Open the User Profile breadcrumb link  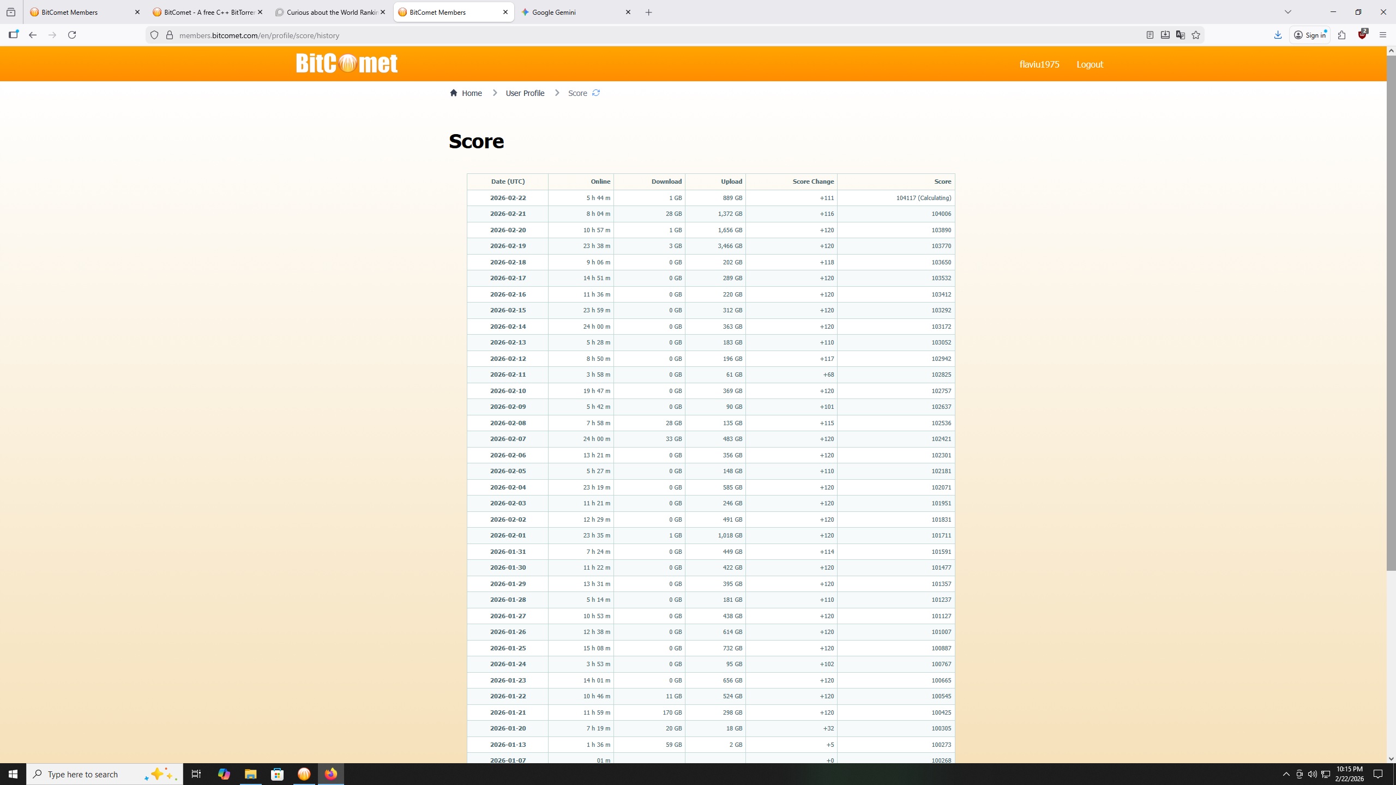tap(525, 93)
